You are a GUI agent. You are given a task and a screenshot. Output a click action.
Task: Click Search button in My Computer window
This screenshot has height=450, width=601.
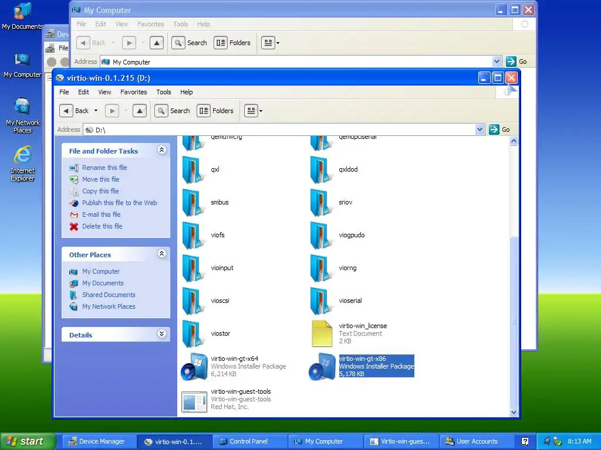click(190, 43)
